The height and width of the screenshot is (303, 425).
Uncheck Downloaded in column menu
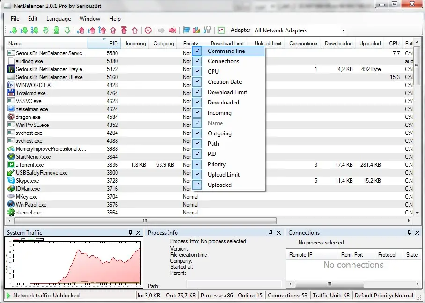pyautogui.click(x=228, y=103)
